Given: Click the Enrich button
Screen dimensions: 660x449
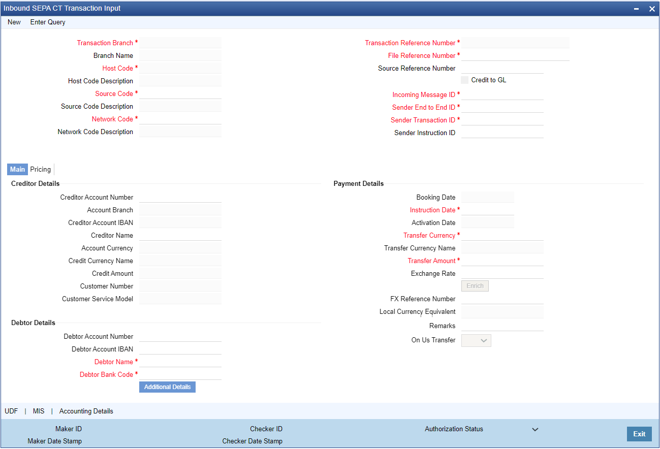Looking at the screenshot, I should pyautogui.click(x=475, y=286).
